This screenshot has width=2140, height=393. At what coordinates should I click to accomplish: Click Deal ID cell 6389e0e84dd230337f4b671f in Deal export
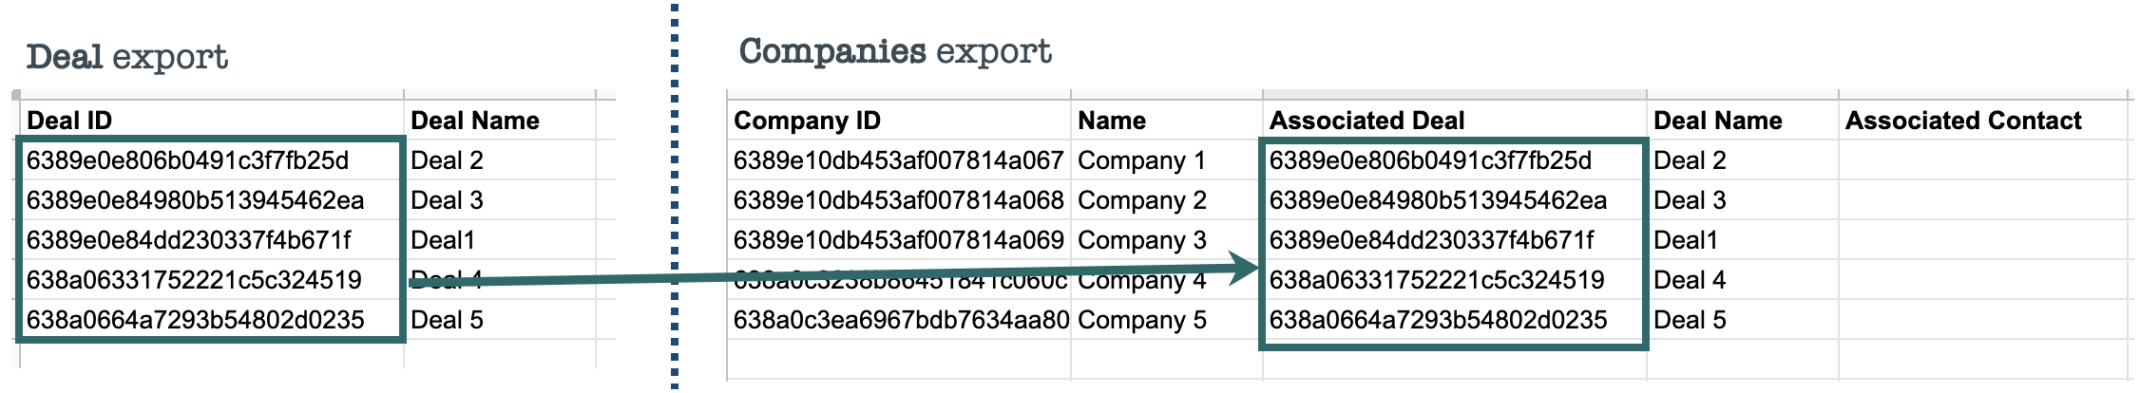click(188, 240)
